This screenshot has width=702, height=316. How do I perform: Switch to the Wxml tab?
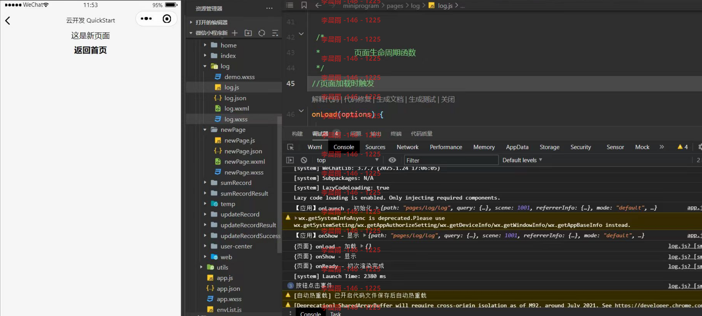(315, 147)
